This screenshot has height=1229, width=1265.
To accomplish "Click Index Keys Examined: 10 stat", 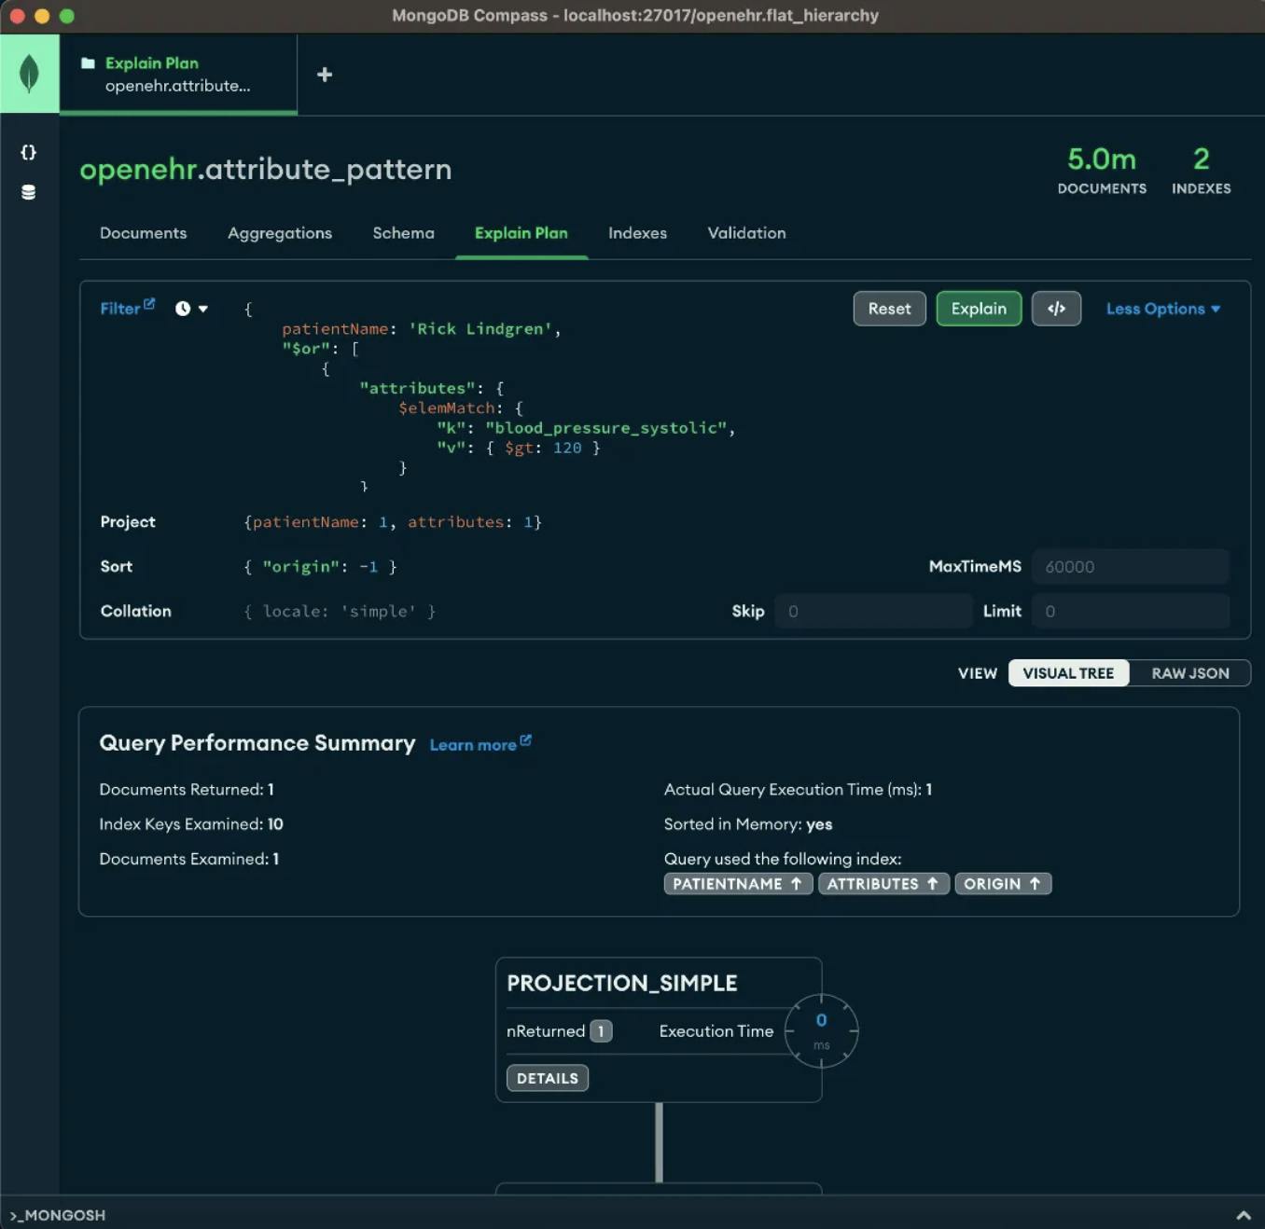I will coord(191,824).
